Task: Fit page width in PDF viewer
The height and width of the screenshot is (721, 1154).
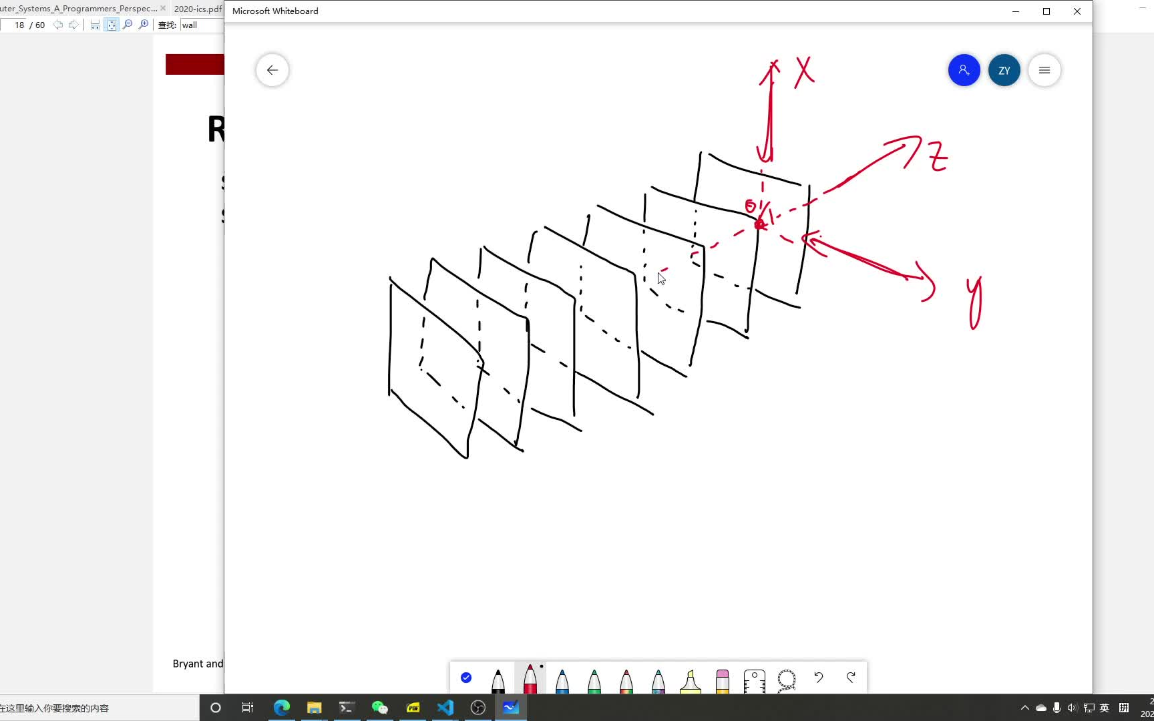Action: click(95, 25)
